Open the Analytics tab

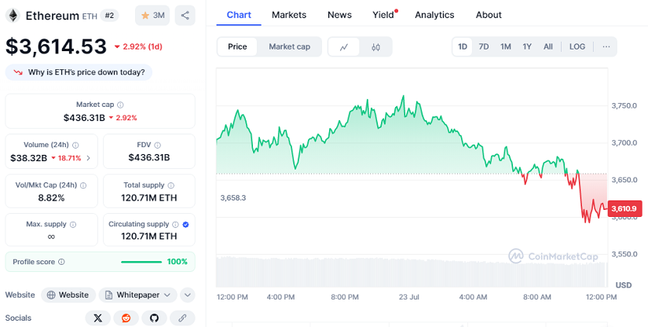[x=434, y=15]
